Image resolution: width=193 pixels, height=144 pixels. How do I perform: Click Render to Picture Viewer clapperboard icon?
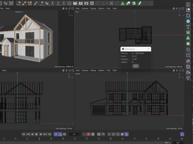click(81, 3)
